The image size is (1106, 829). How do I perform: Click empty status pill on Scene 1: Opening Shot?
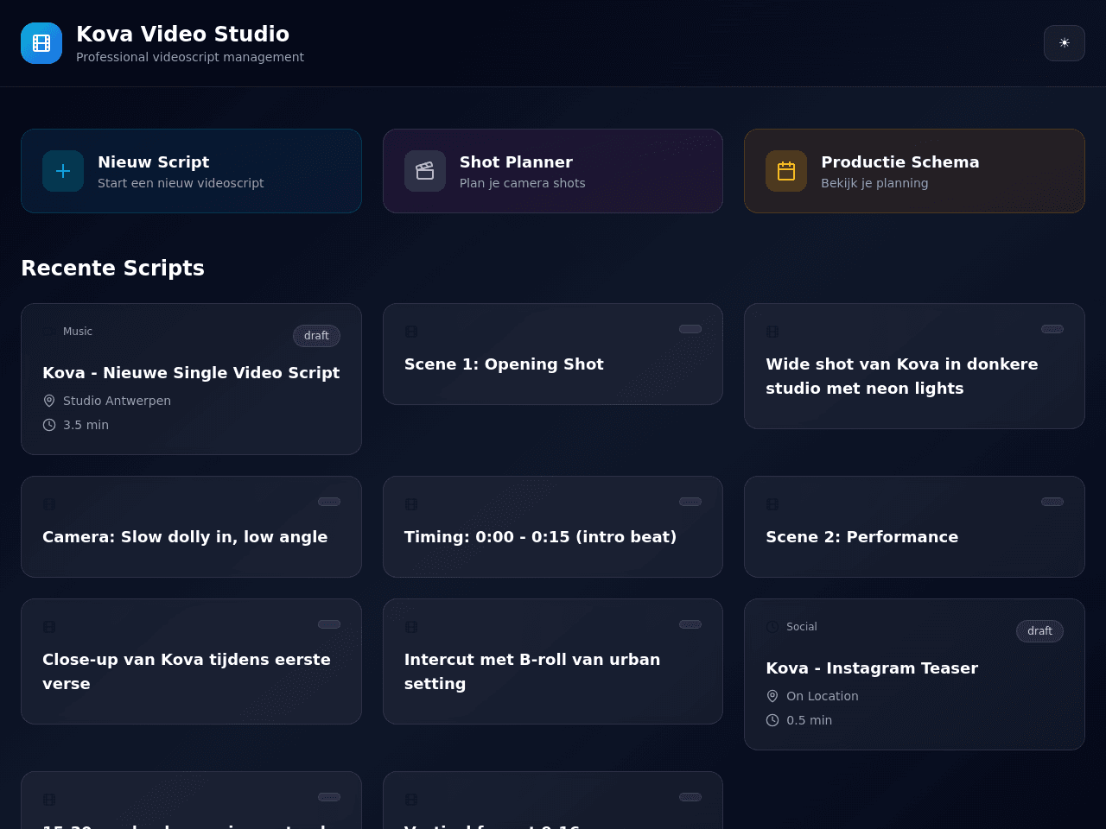tap(690, 329)
